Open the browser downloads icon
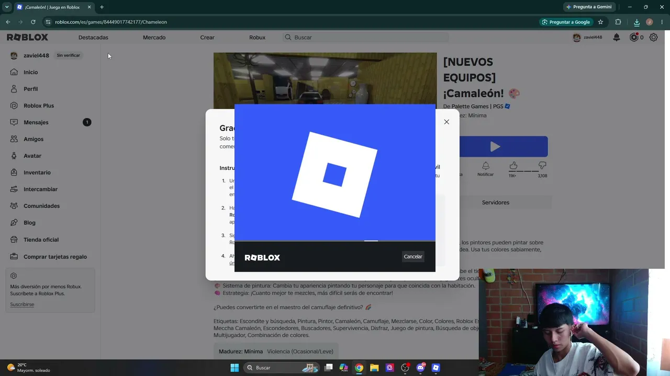The height and width of the screenshot is (376, 670). pyautogui.click(x=636, y=22)
